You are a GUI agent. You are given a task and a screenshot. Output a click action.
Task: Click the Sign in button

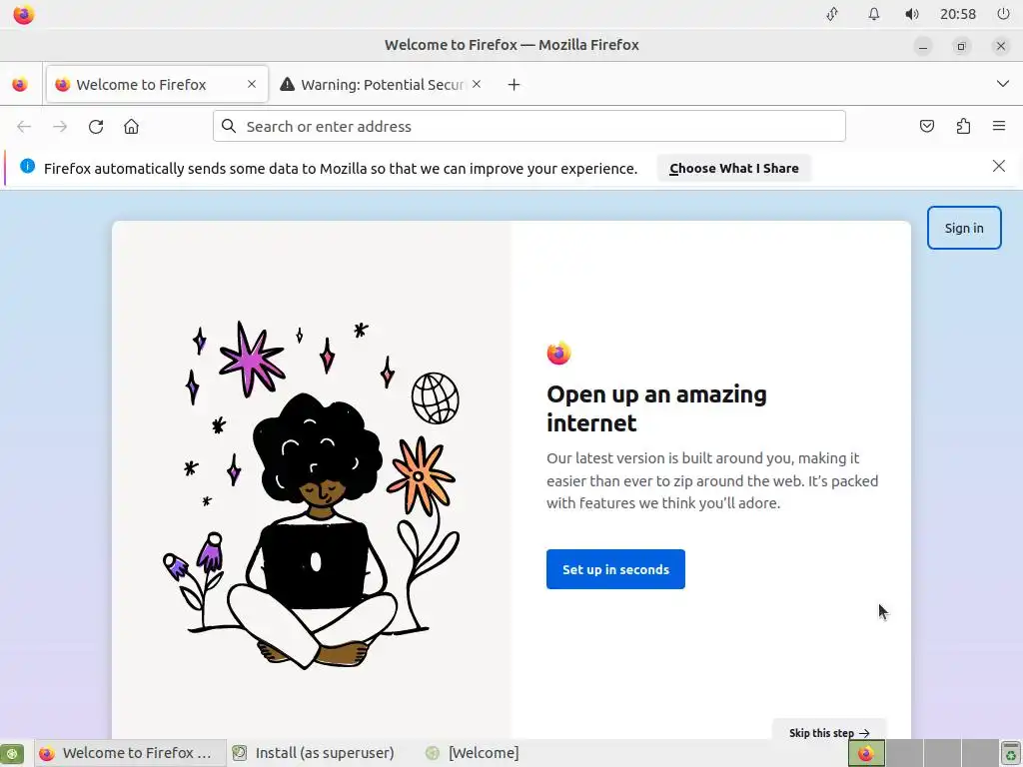pyautogui.click(x=964, y=228)
